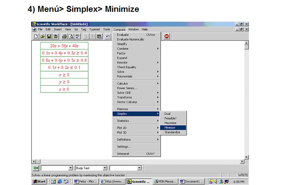Click the green back-arrow tag icon

pos(36,168)
